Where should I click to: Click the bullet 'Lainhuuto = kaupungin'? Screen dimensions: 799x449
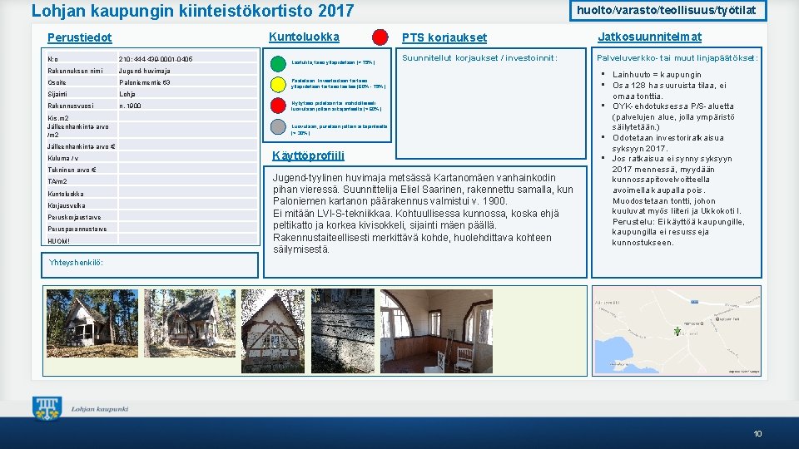(657, 74)
